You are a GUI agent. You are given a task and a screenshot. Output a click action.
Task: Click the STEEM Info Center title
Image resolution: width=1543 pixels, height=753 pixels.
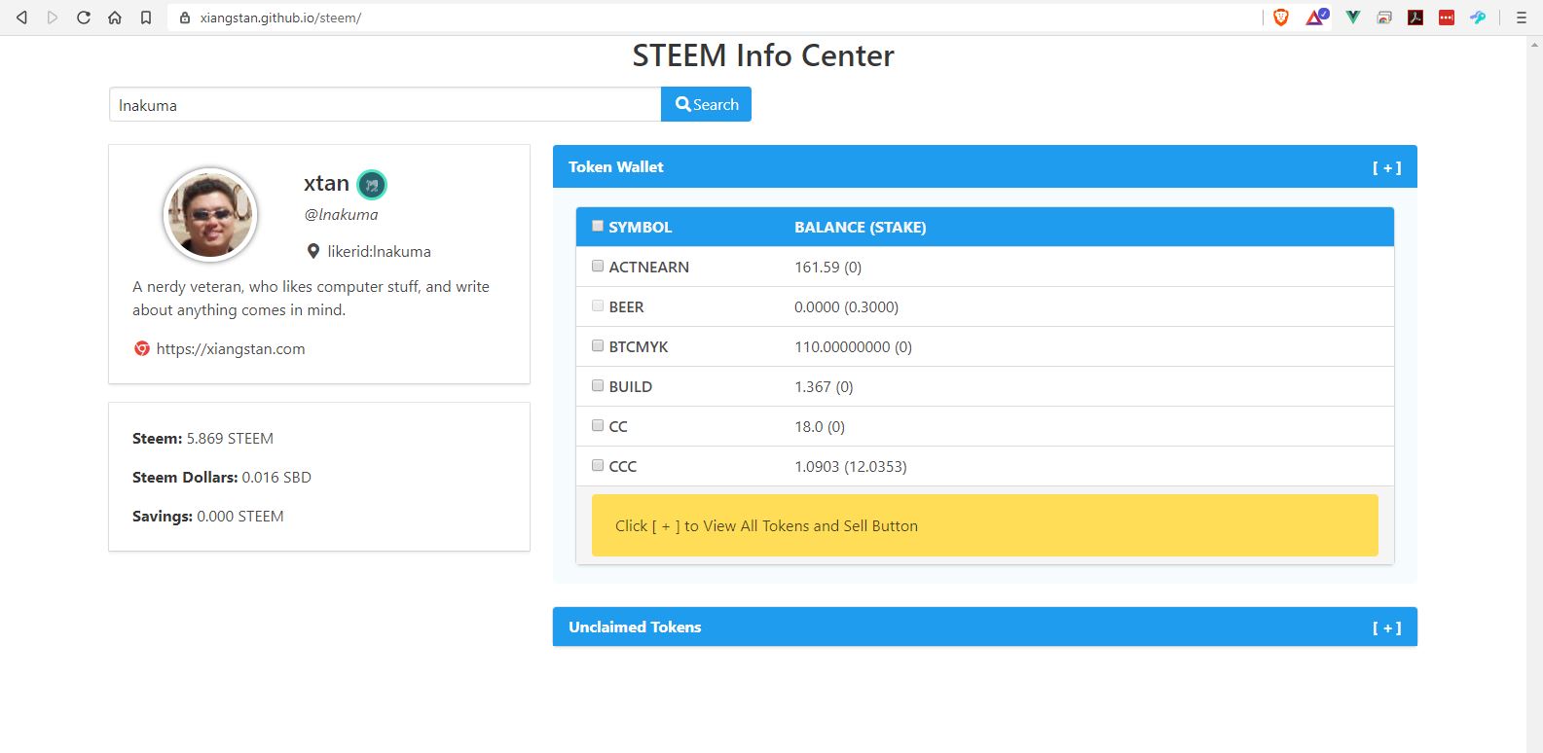(763, 55)
